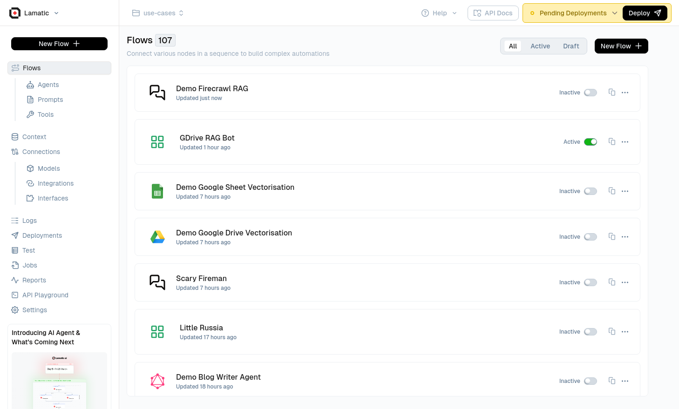Open three-dot menu for Little Russia
This screenshot has height=409, width=679.
tap(625, 332)
